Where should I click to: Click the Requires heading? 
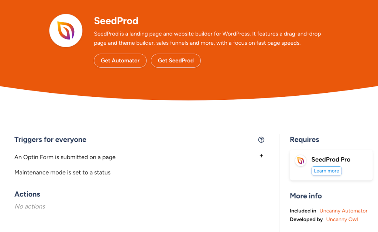pyautogui.click(x=304, y=140)
